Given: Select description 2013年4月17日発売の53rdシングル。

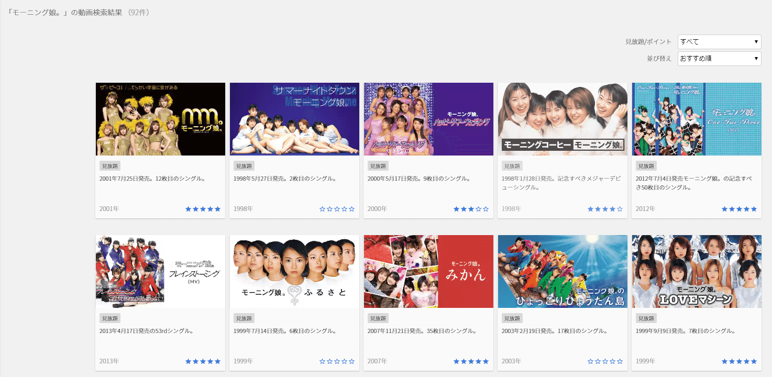Looking at the screenshot, I should tap(147, 331).
